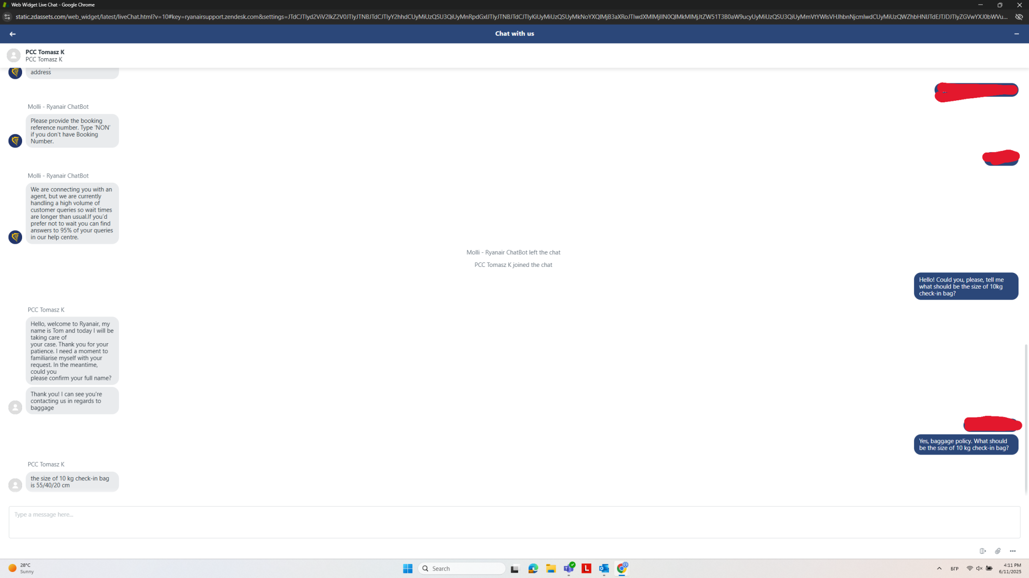Screen dimensions: 1029x578
Task: Open the clock and date panel
Action: 1010,568
